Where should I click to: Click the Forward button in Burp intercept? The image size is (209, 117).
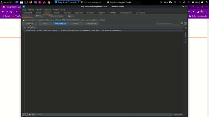click(x=30, y=23)
